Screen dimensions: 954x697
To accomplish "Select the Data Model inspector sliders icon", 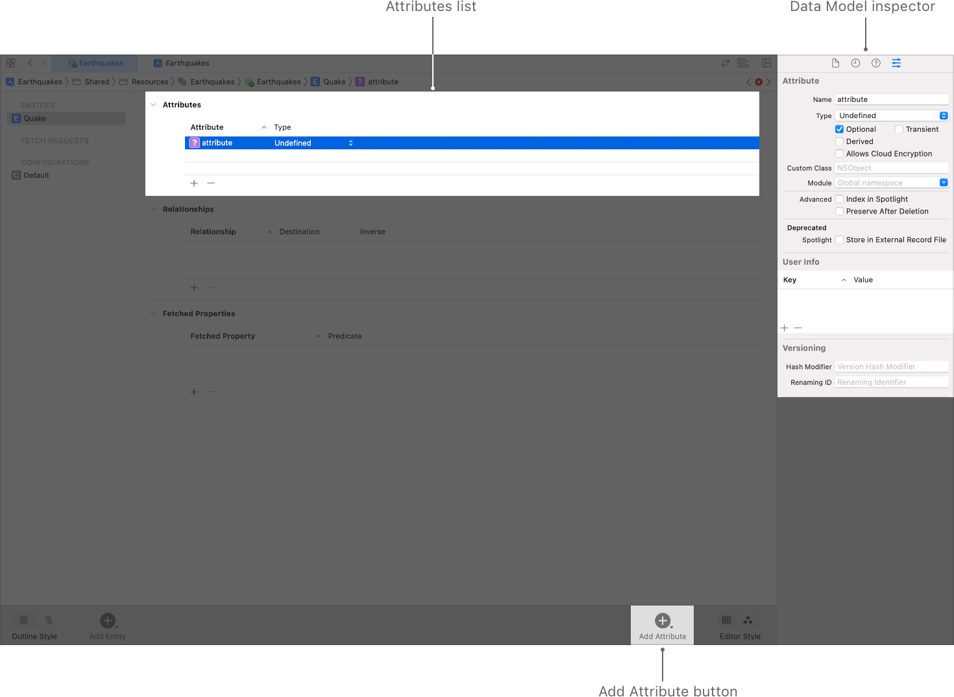I will [x=896, y=63].
